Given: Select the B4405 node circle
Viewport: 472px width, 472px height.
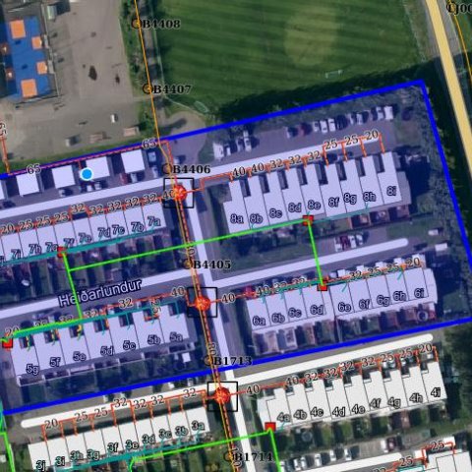Looking at the screenshot, I should pyautogui.click(x=187, y=265).
